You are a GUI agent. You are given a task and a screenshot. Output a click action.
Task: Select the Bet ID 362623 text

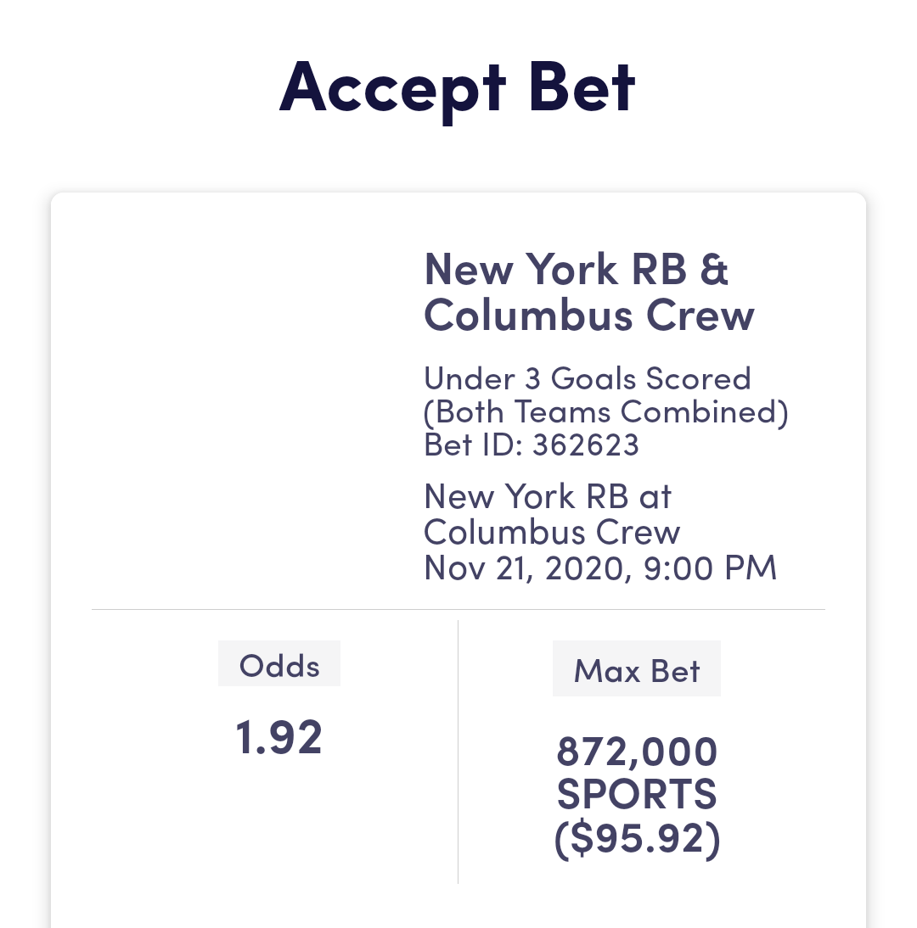(x=531, y=444)
